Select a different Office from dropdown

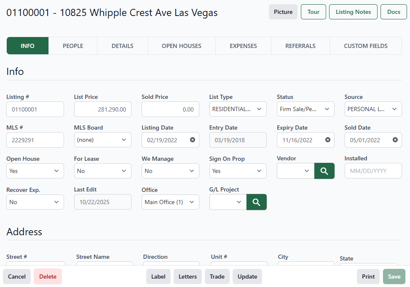pyautogui.click(x=170, y=202)
